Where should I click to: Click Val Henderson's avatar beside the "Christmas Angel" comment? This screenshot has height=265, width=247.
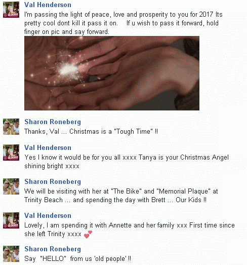pos(11,153)
